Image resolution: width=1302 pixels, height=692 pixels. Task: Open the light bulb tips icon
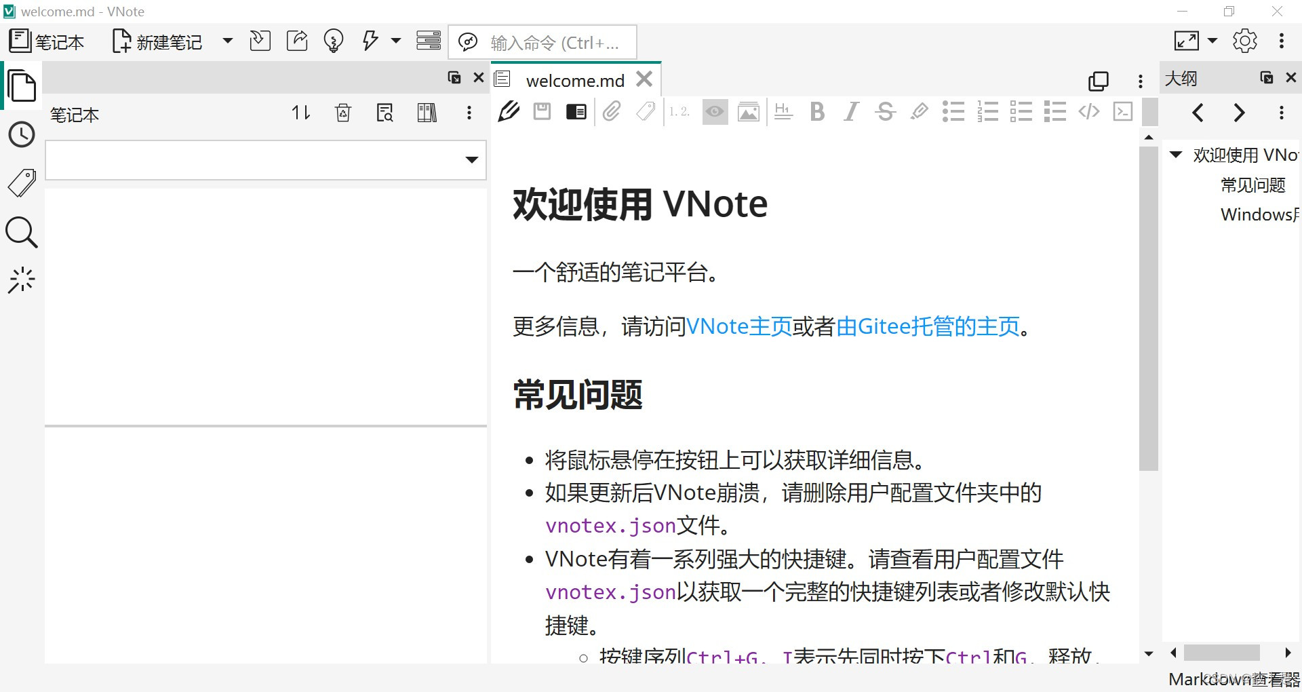pos(334,41)
